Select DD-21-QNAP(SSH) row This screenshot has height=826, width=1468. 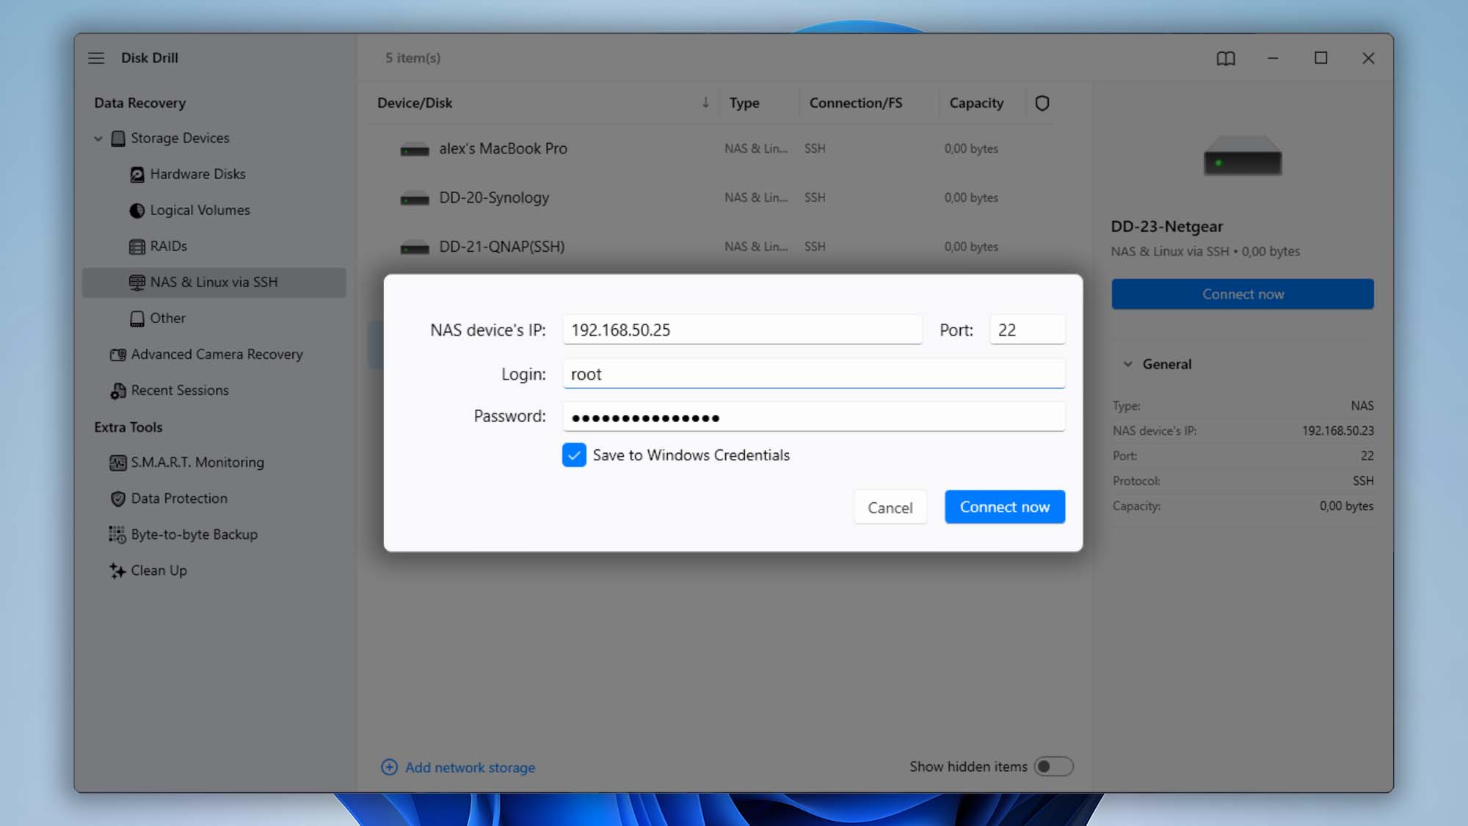coord(711,247)
